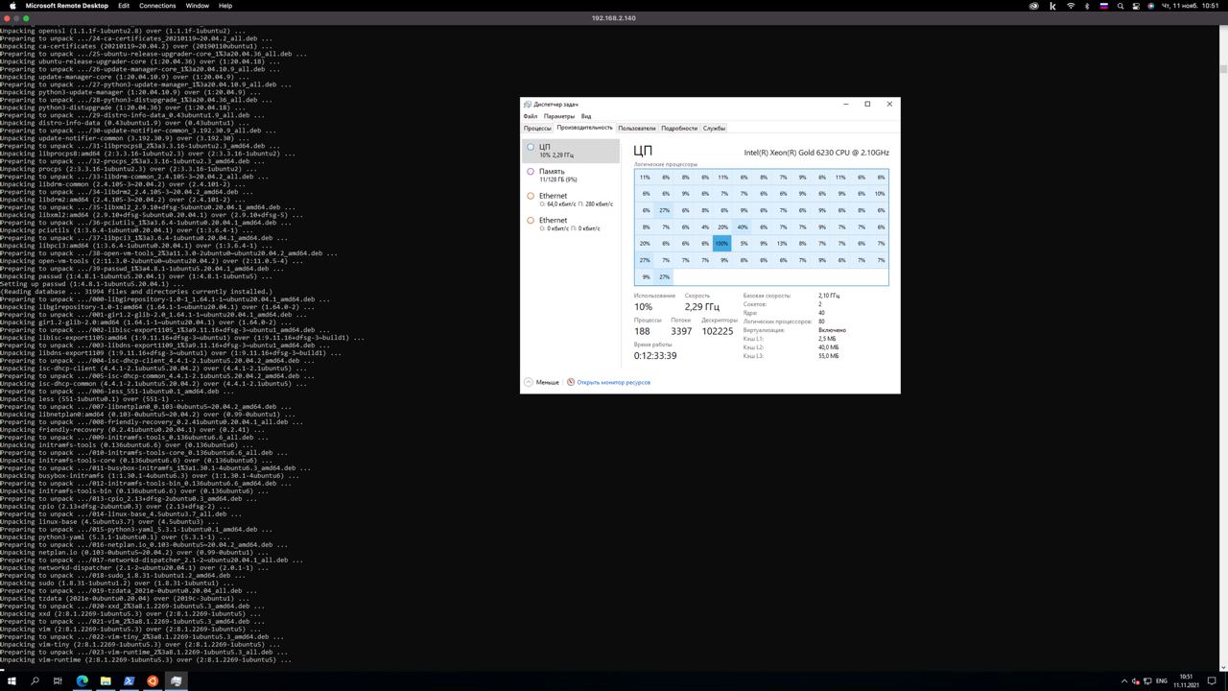Image resolution: width=1228 pixels, height=691 pixels.
Task: Open File Explorer from taskbar
Action: [106, 680]
